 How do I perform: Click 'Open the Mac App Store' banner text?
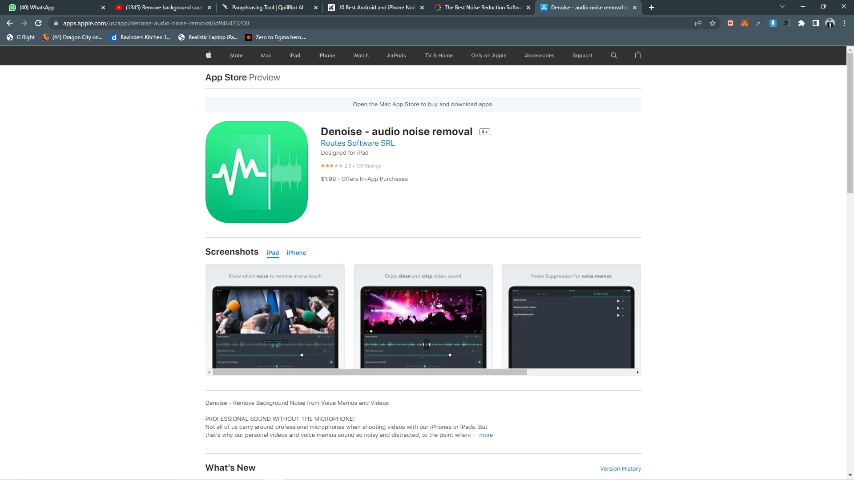tap(423, 104)
